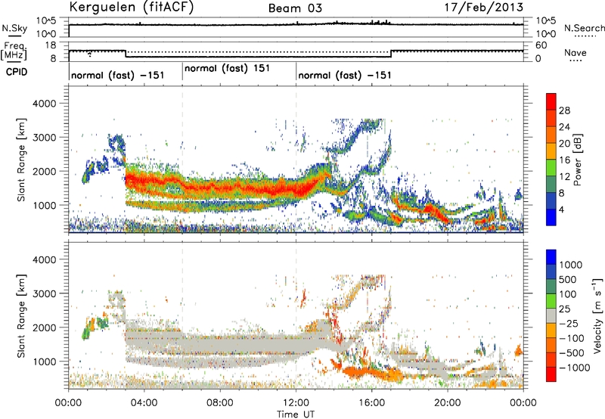605x419 pixels.
Task: Select the "18" tick on the frequency axis
Action: click(x=51, y=45)
